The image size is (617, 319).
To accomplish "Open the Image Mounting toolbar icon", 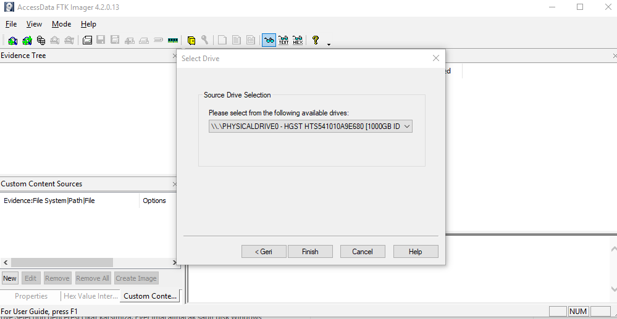I will coord(41,39).
